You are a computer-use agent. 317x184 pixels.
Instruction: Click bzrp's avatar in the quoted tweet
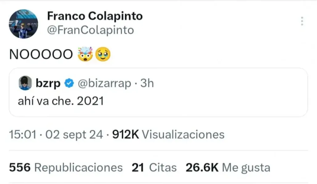coord(26,82)
